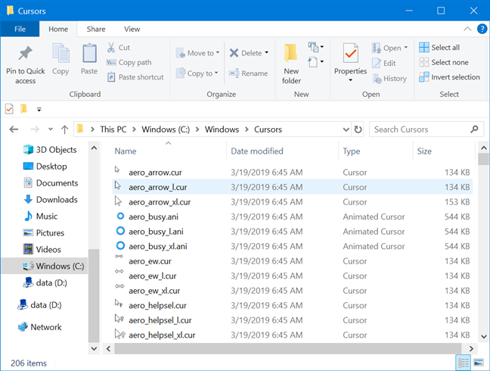
Task: Click Select all
Action: pos(439,48)
